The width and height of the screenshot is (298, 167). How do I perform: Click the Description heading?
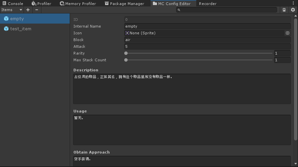tap(86, 70)
